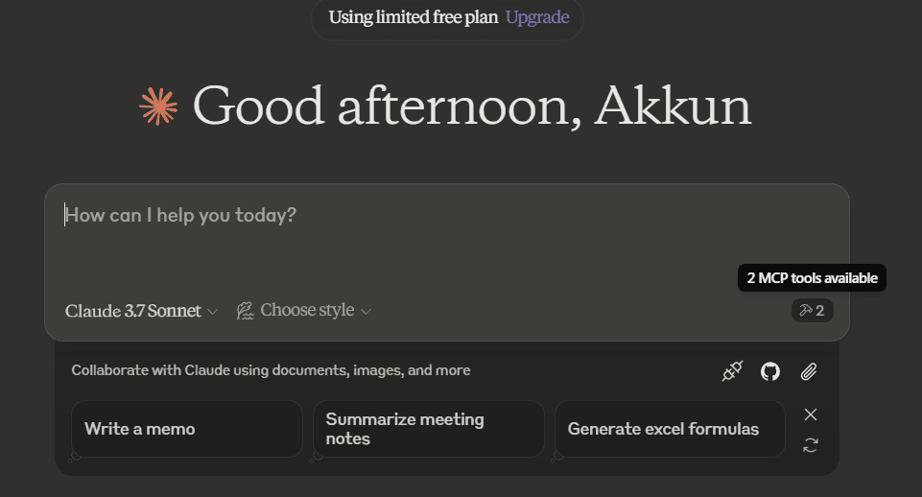Click the Good afternoon, Akkun heading
Image resolution: width=922 pixels, height=497 pixels.
472,106
